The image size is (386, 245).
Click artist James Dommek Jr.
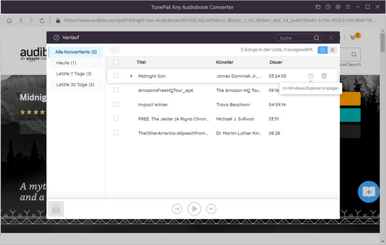239,76
